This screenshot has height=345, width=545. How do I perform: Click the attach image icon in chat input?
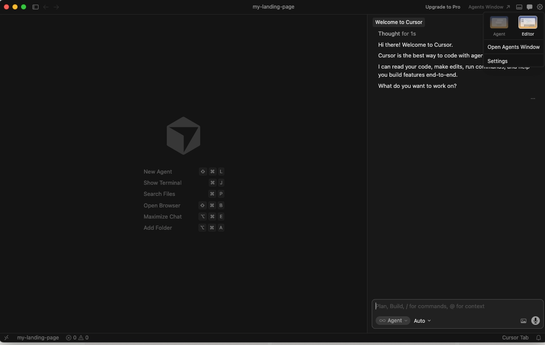click(x=524, y=321)
